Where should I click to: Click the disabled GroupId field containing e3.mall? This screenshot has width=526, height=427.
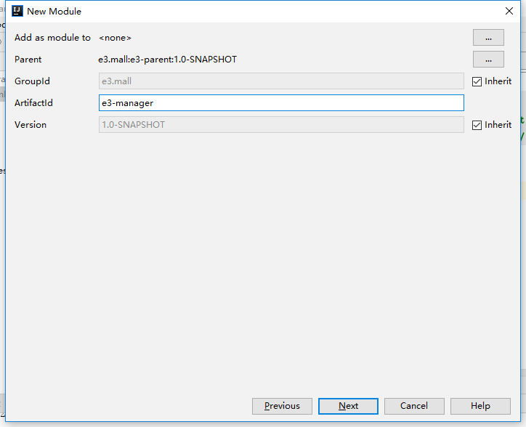click(x=281, y=81)
